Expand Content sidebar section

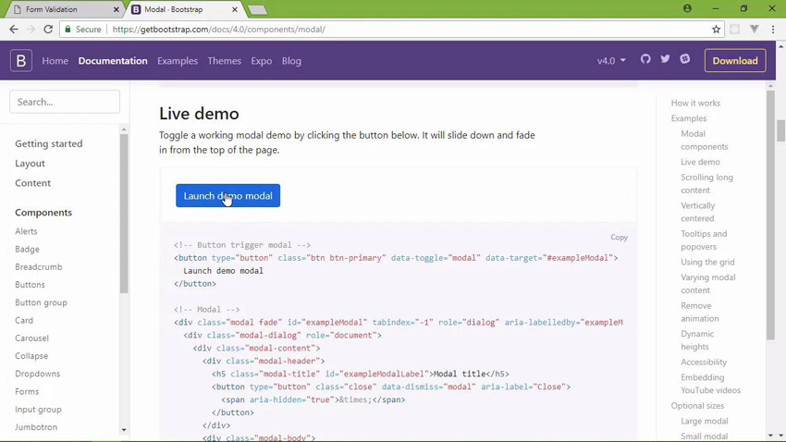[x=32, y=183]
